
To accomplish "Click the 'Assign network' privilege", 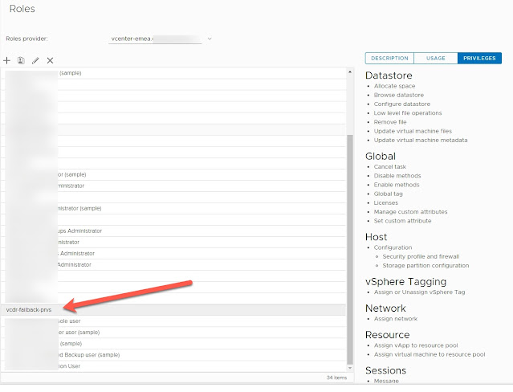I will click(396, 319).
